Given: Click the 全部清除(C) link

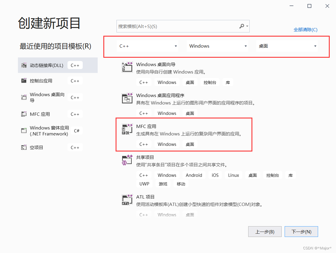Looking at the screenshot, I should coord(305,30).
